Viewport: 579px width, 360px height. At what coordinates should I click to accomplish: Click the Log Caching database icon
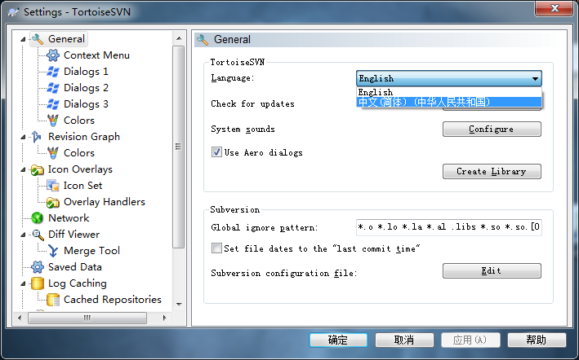(x=37, y=283)
